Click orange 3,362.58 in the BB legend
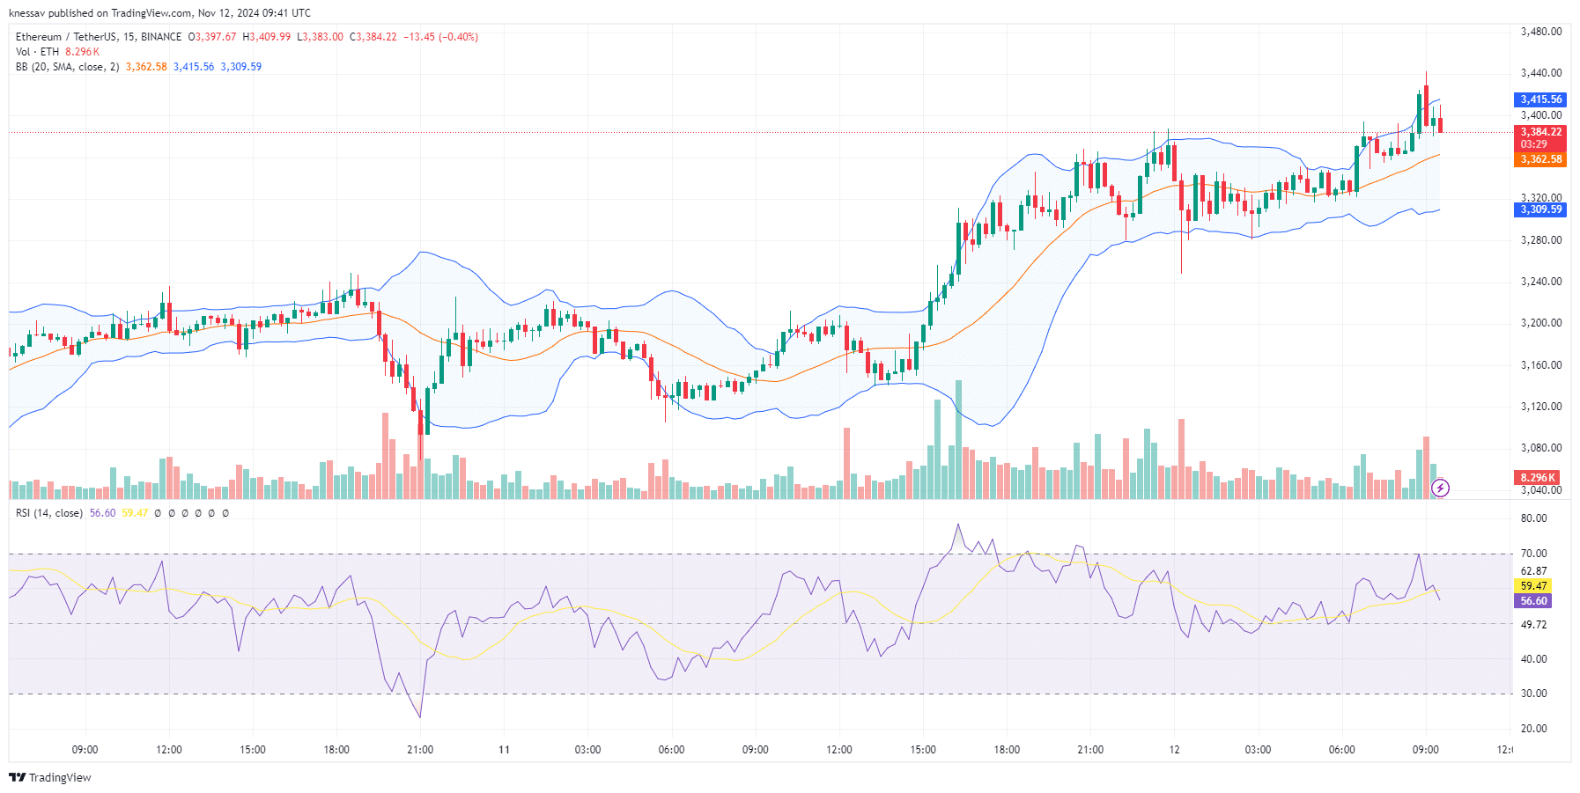The height and width of the screenshot is (793, 1580). pyautogui.click(x=146, y=67)
